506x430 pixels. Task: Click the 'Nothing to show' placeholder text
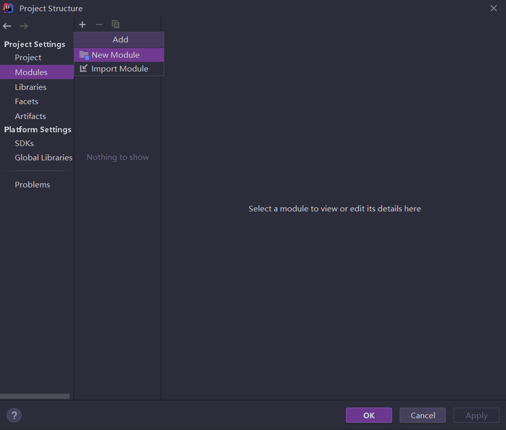(118, 157)
